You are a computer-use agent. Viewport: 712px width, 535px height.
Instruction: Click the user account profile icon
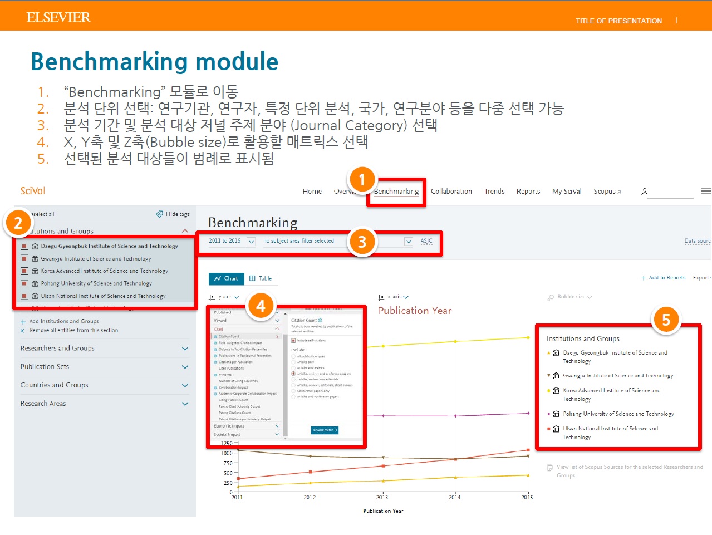[644, 192]
